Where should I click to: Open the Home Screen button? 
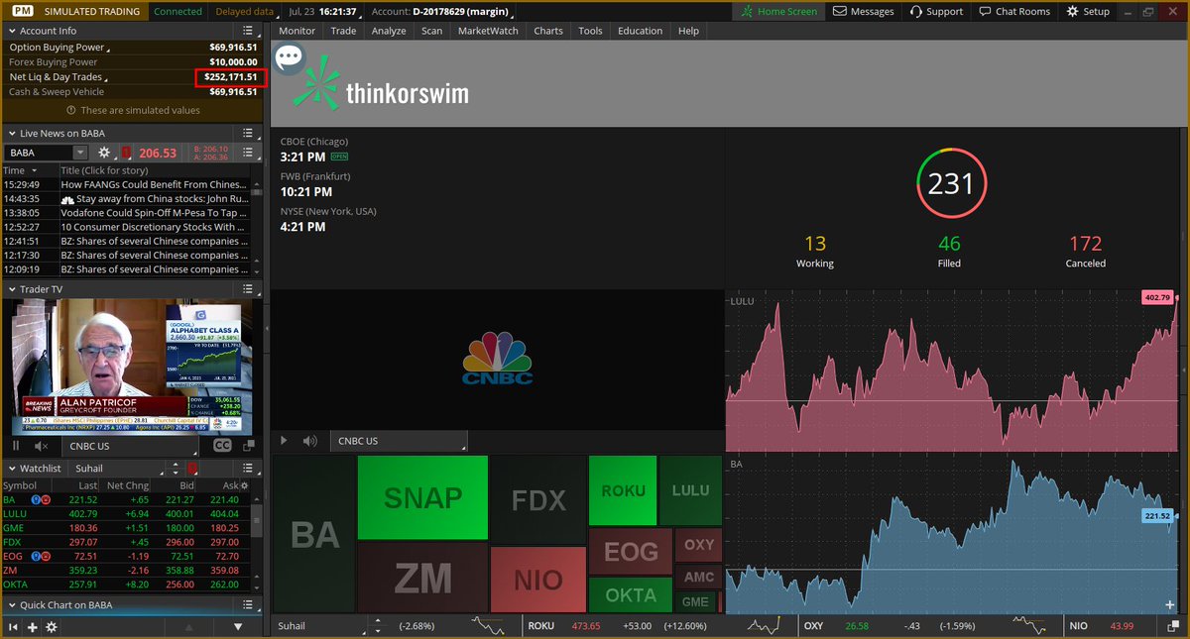(x=780, y=11)
